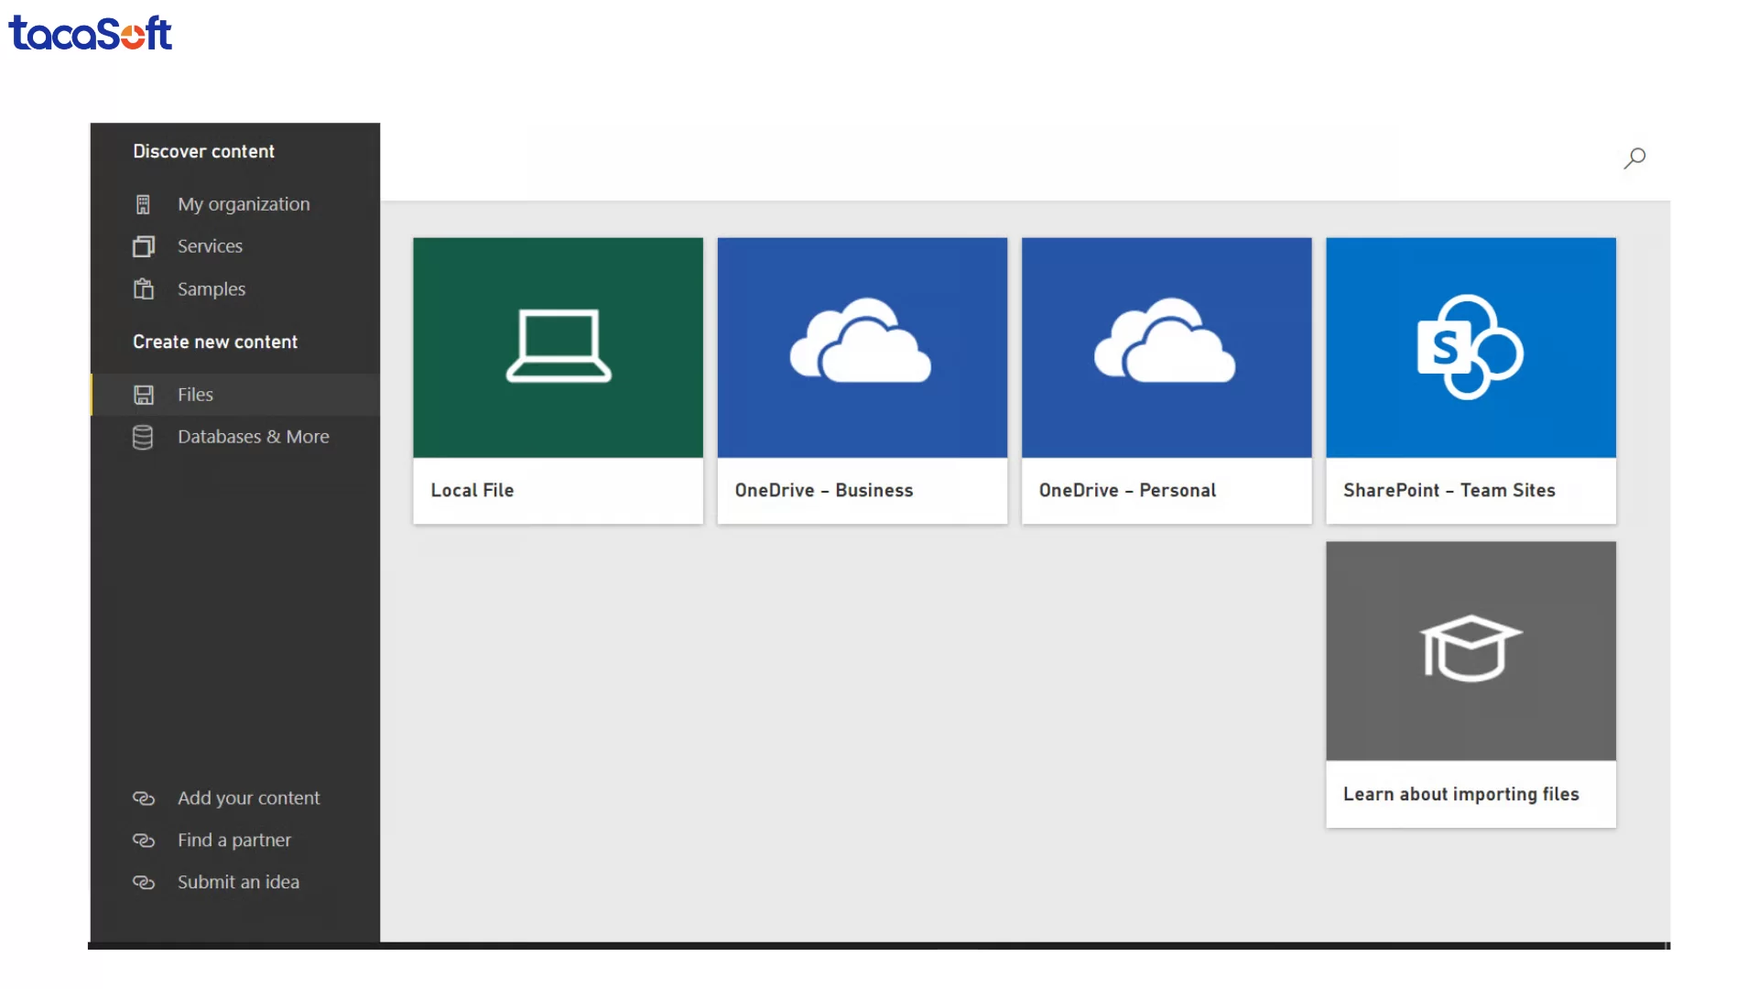The image size is (1758, 989).
Task: Select the Local File tile thumbnail
Action: click(558, 348)
